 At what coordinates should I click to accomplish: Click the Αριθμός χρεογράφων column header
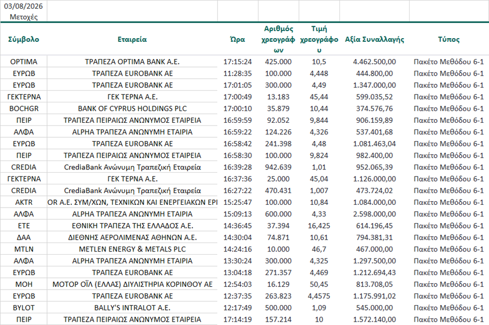coord(278,39)
